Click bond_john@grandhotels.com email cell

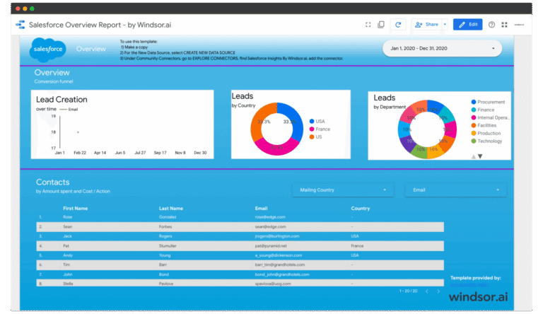click(282, 274)
